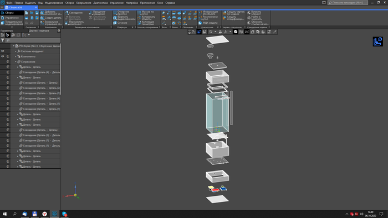
Task: Toggle visibility eye for Системы координат
Action: click(3, 51)
